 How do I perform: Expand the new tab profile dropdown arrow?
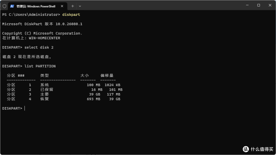pyautogui.click(x=80, y=6)
